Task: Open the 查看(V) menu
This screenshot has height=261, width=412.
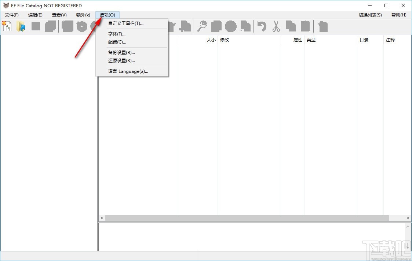Action: coord(59,15)
